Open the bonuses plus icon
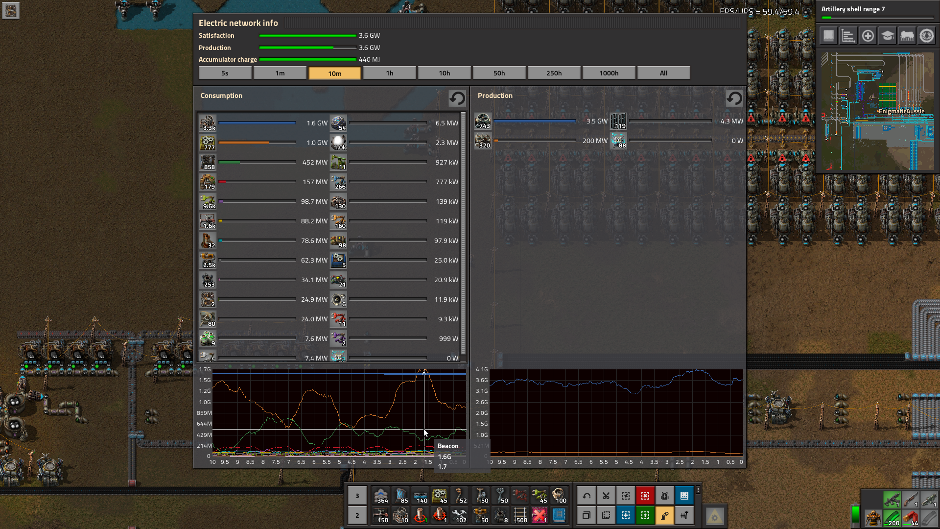940x529 pixels. [x=868, y=36]
